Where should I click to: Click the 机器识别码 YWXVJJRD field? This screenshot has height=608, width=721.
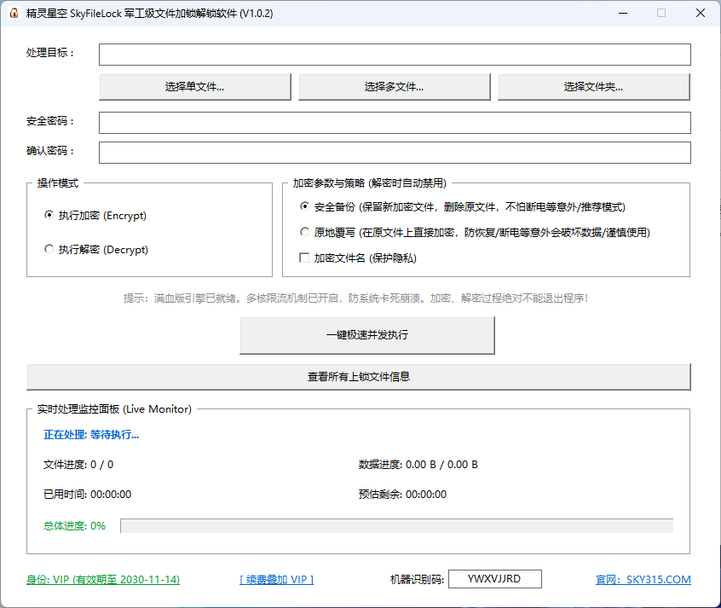495,579
